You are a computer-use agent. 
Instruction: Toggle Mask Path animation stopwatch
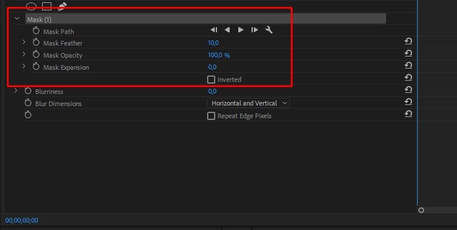point(36,31)
